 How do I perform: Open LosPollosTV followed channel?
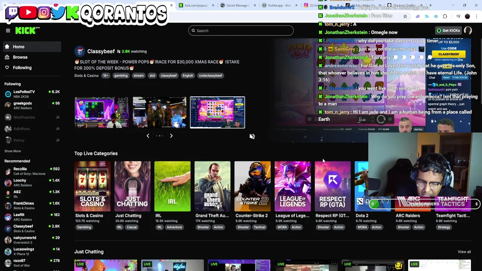pyautogui.click(x=32, y=94)
